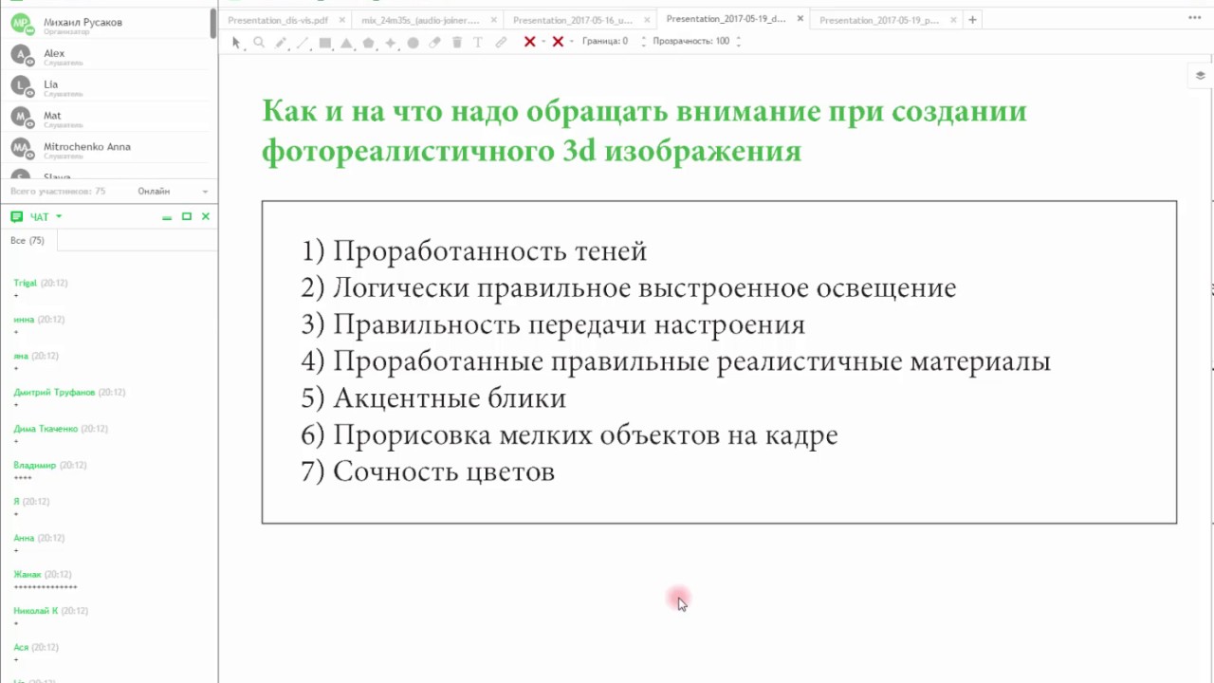Select the rectangle shape tool

pyautogui.click(x=325, y=42)
